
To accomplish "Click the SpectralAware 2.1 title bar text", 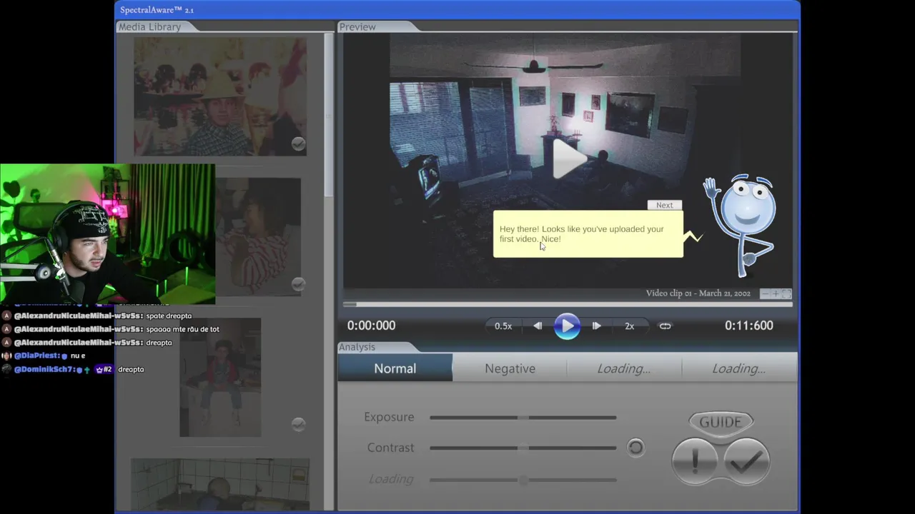I will [157, 10].
